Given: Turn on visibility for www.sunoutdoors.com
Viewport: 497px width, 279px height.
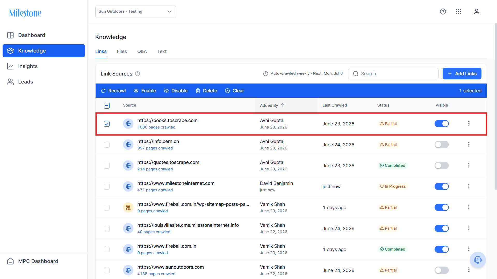Looking at the screenshot, I should (442, 270).
